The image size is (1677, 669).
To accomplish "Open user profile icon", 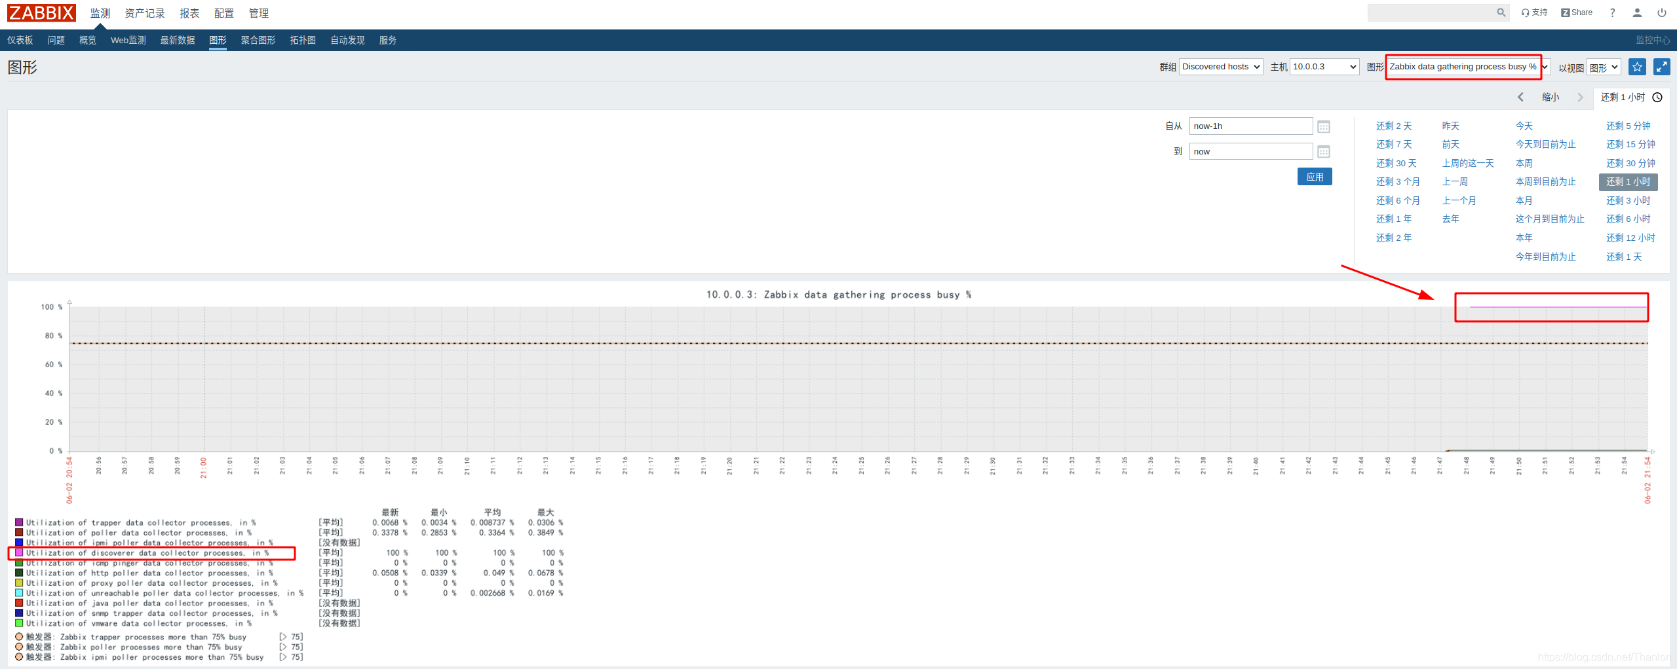I will click(x=1637, y=12).
